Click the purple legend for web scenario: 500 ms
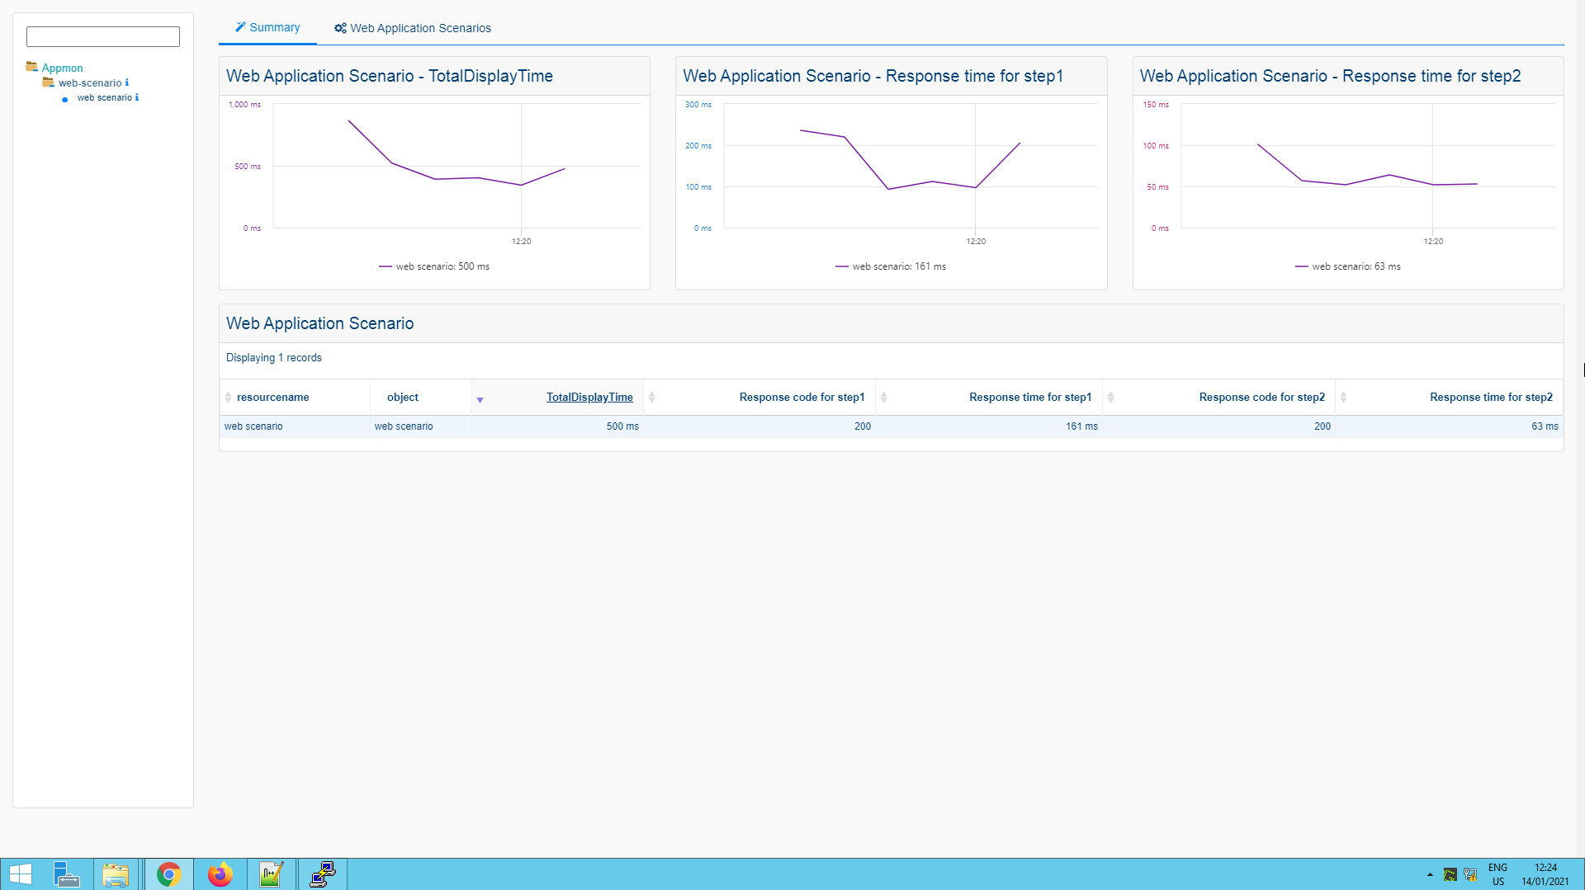Image resolution: width=1585 pixels, height=890 pixels. click(x=387, y=266)
